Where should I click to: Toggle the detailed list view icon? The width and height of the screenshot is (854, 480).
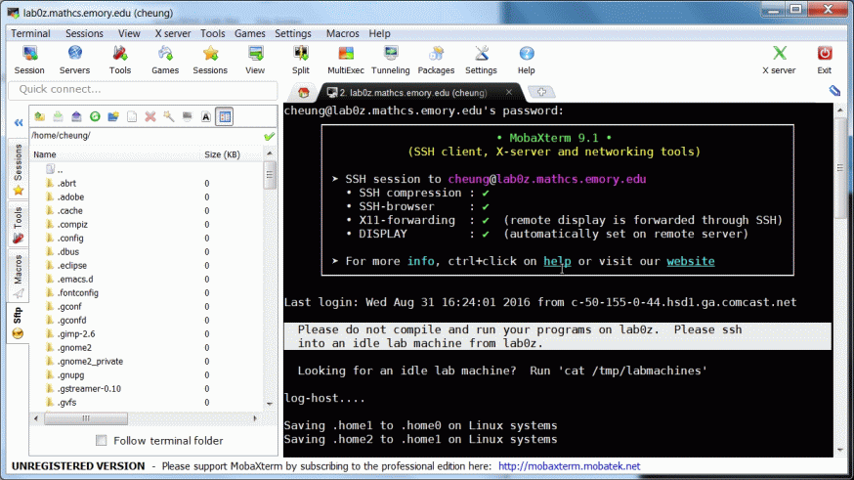pos(225,116)
